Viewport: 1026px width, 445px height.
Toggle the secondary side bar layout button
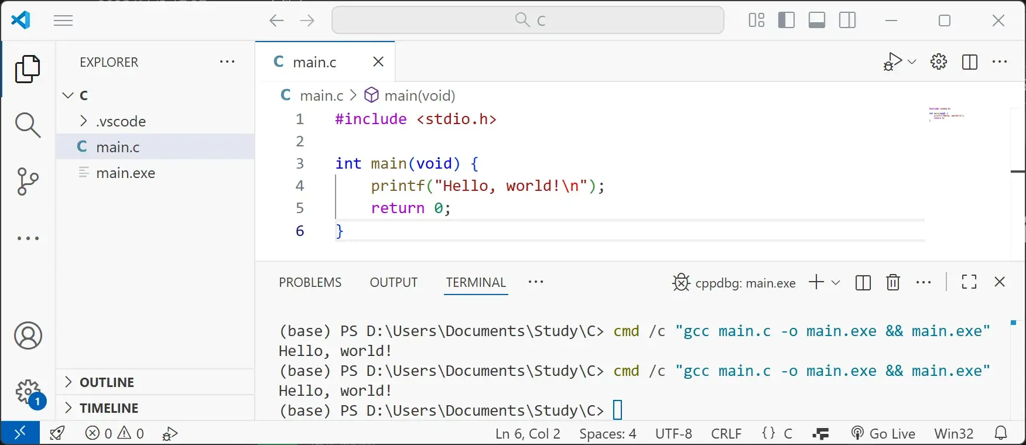point(847,20)
